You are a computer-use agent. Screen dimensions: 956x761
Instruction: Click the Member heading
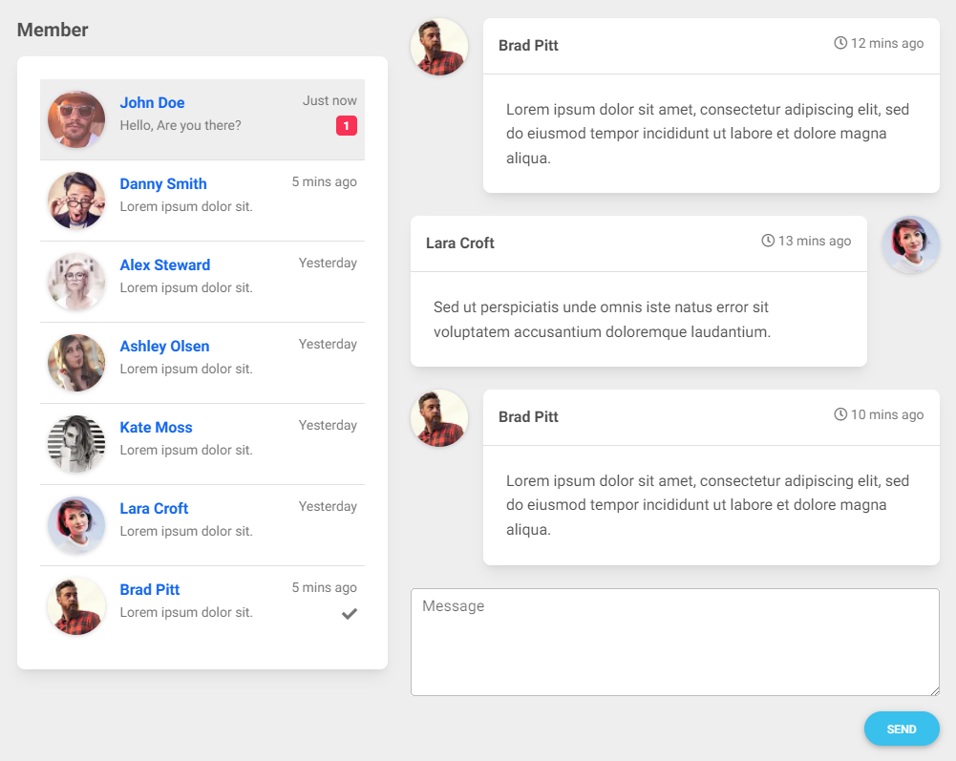[53, 30]
